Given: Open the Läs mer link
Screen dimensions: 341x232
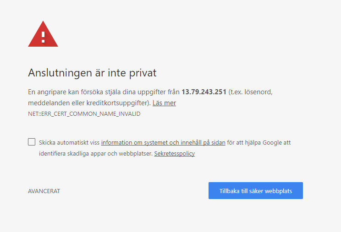Looking at the screenshot, I should [164, 103].
